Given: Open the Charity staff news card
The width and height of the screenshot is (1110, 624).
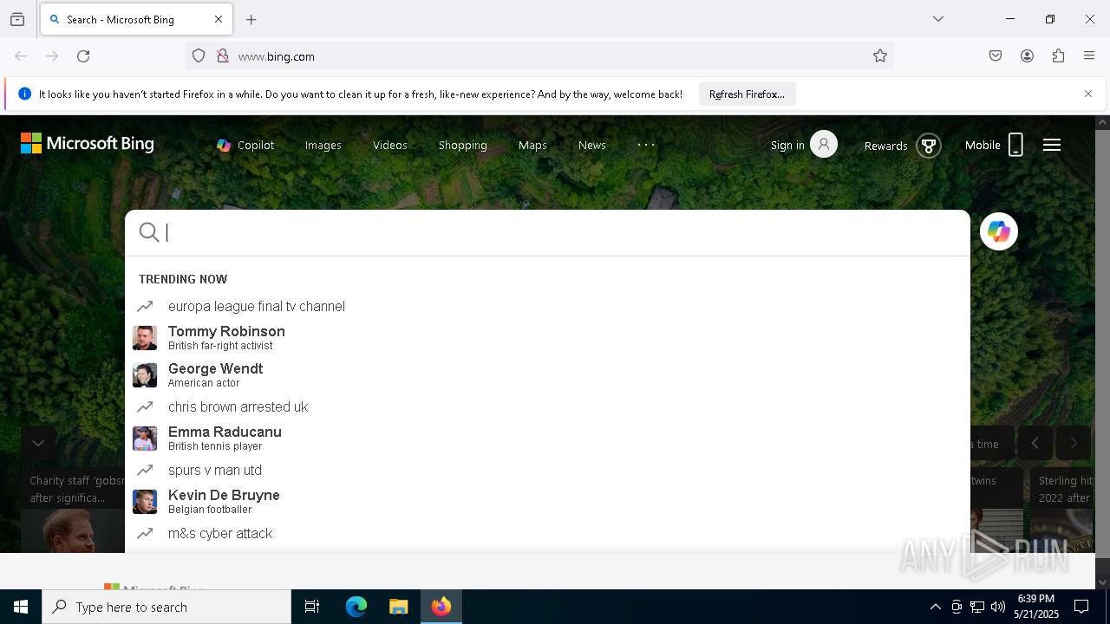Looking at the screenshot, I should [73, 510].
